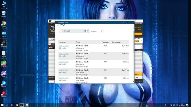191x107 pixels.
Task: Open the taskbar clock and date
Action: [x=182, y=105]
